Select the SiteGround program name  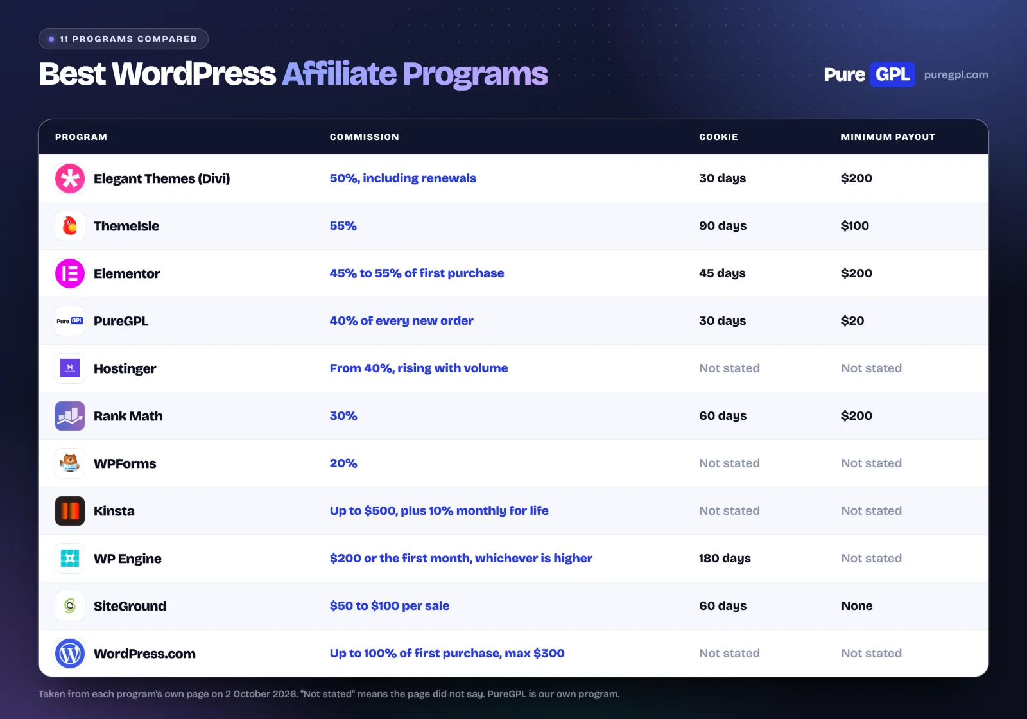coord(130,606)
